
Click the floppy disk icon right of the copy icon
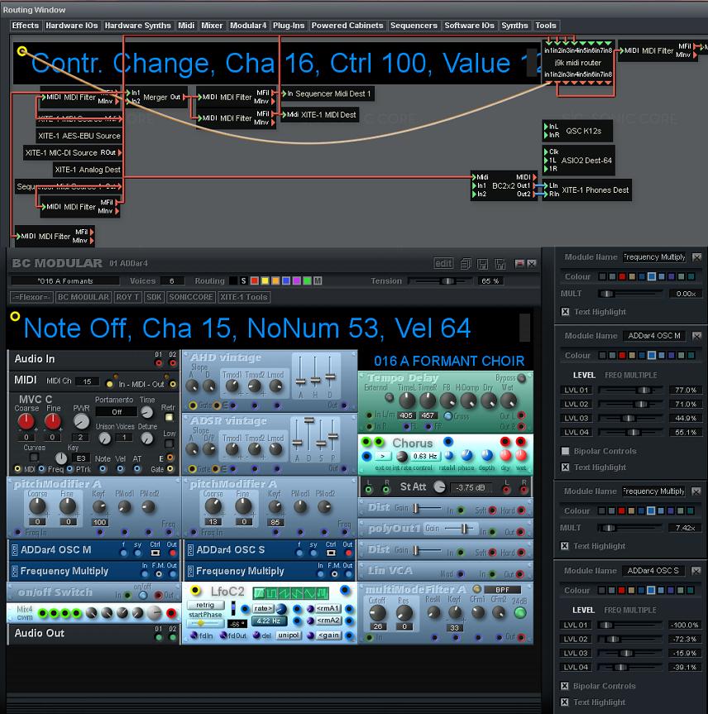(482, 263)
